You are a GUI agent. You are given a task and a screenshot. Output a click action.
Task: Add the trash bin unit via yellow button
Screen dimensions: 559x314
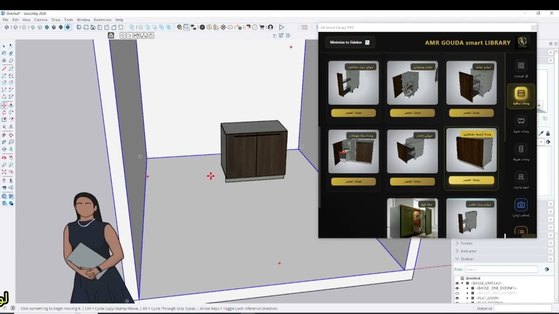[x=353, y=181]
